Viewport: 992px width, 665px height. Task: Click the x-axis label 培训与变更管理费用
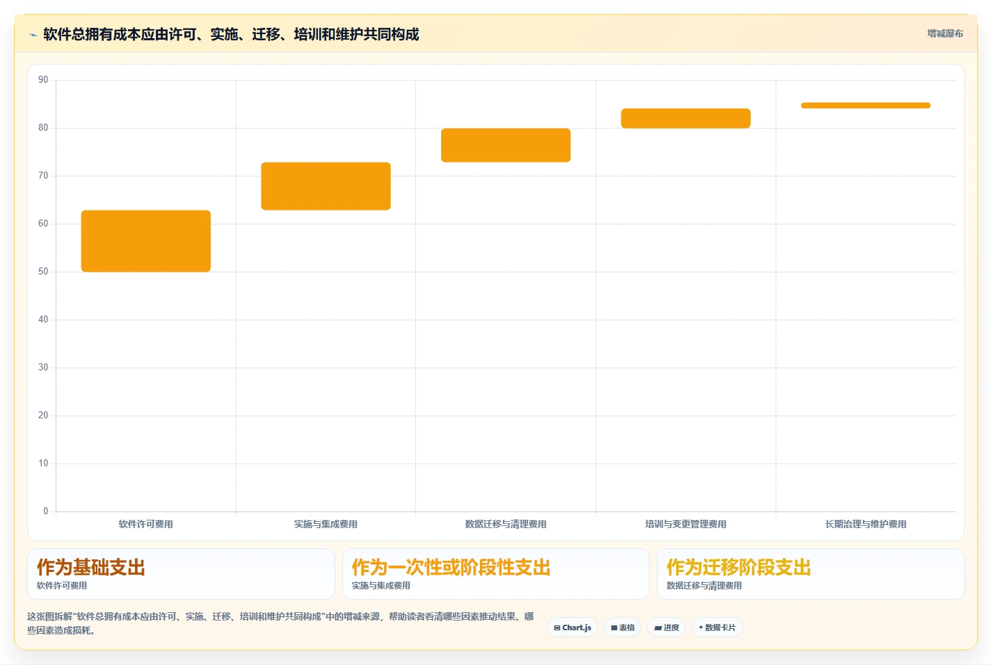[686, 524]
